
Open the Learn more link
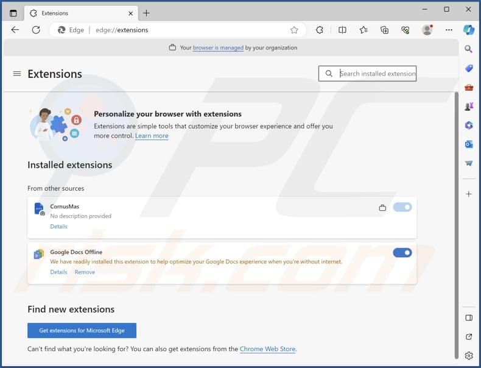152,136
